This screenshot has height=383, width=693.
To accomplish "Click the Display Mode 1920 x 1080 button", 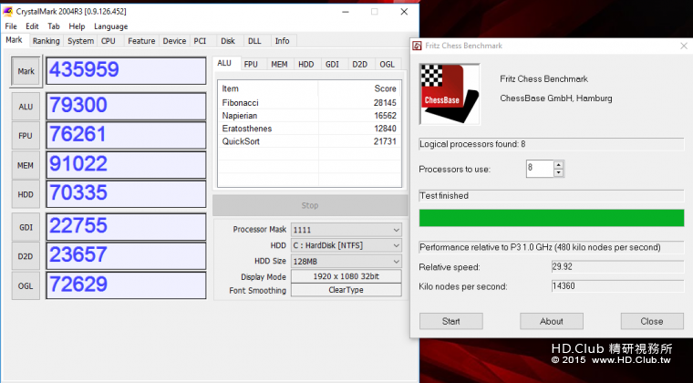I will (346, 276).
